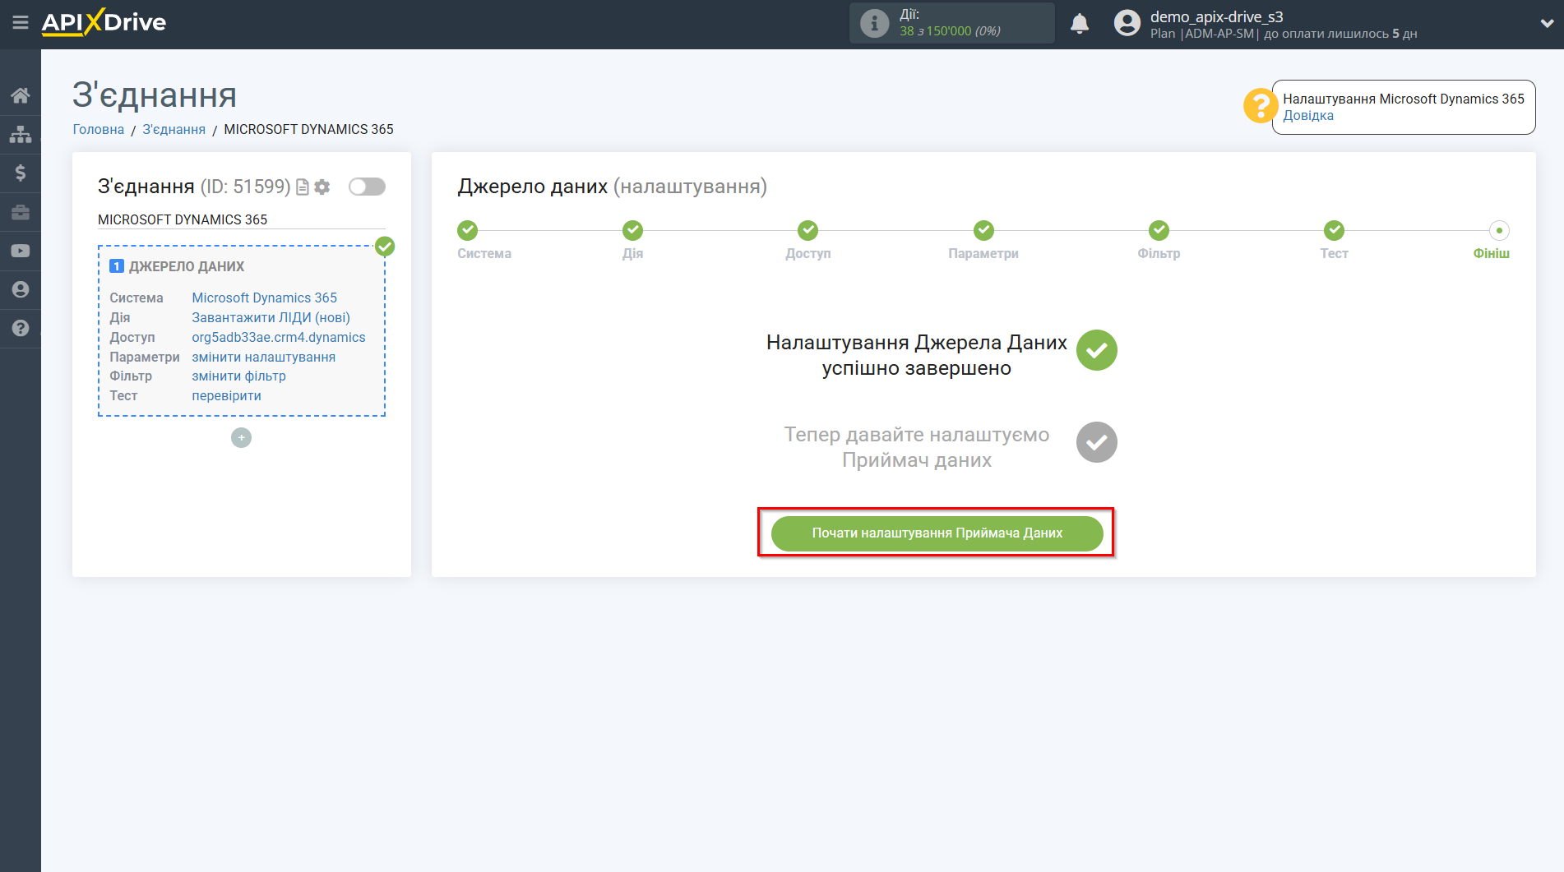The image size is (1564, 872).
Task: Open Завантажити ЛІДИ (нові) action link
Action: pos(271,317)
